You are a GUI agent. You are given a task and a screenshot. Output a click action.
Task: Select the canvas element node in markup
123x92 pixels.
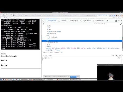point(83,49)
